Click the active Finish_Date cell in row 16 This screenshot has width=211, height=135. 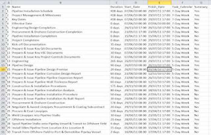point(159,69)
